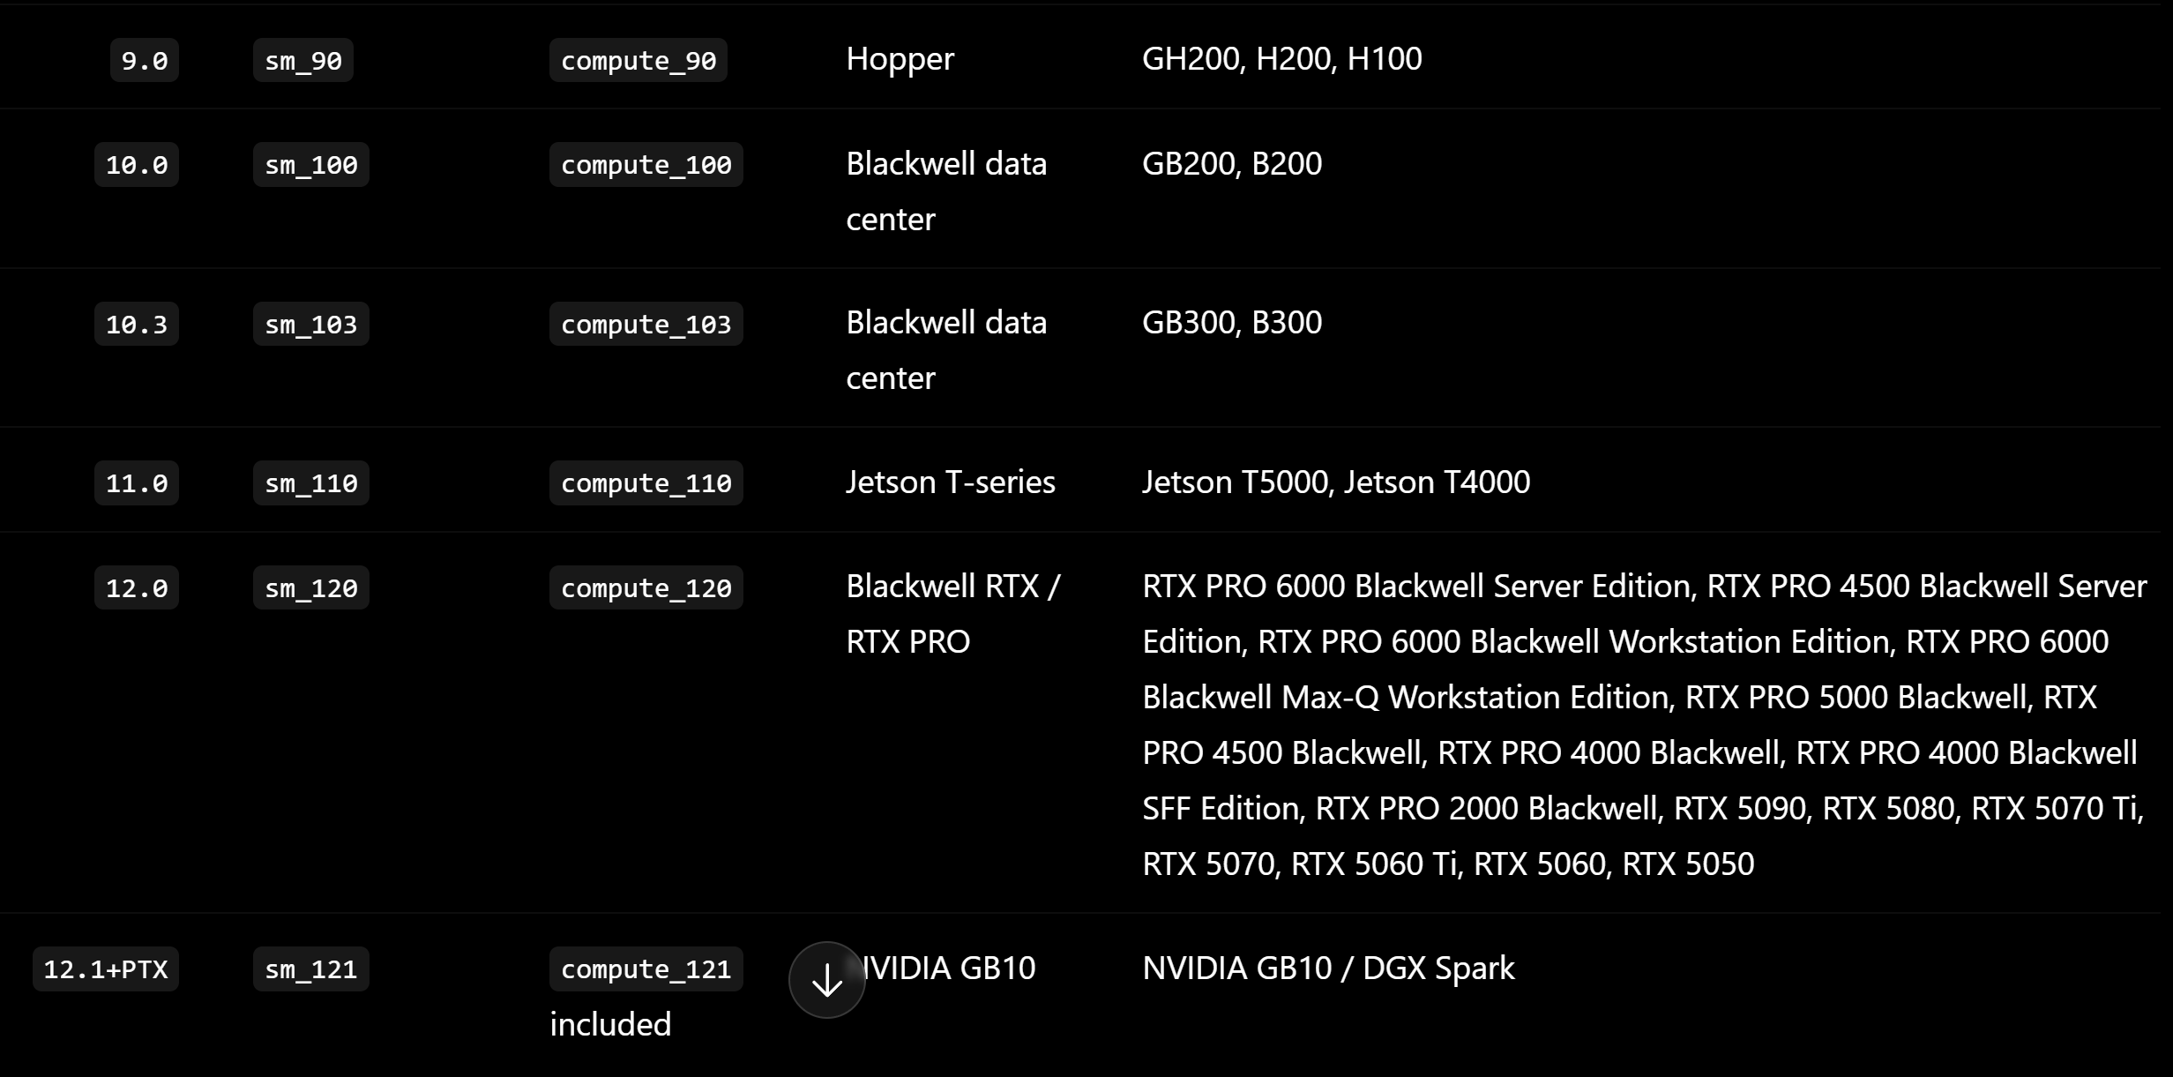Viewport: 2173px width, 1077px height.
Task: Click the 10.3 compute capability badge
Action: tap(137, 324)
